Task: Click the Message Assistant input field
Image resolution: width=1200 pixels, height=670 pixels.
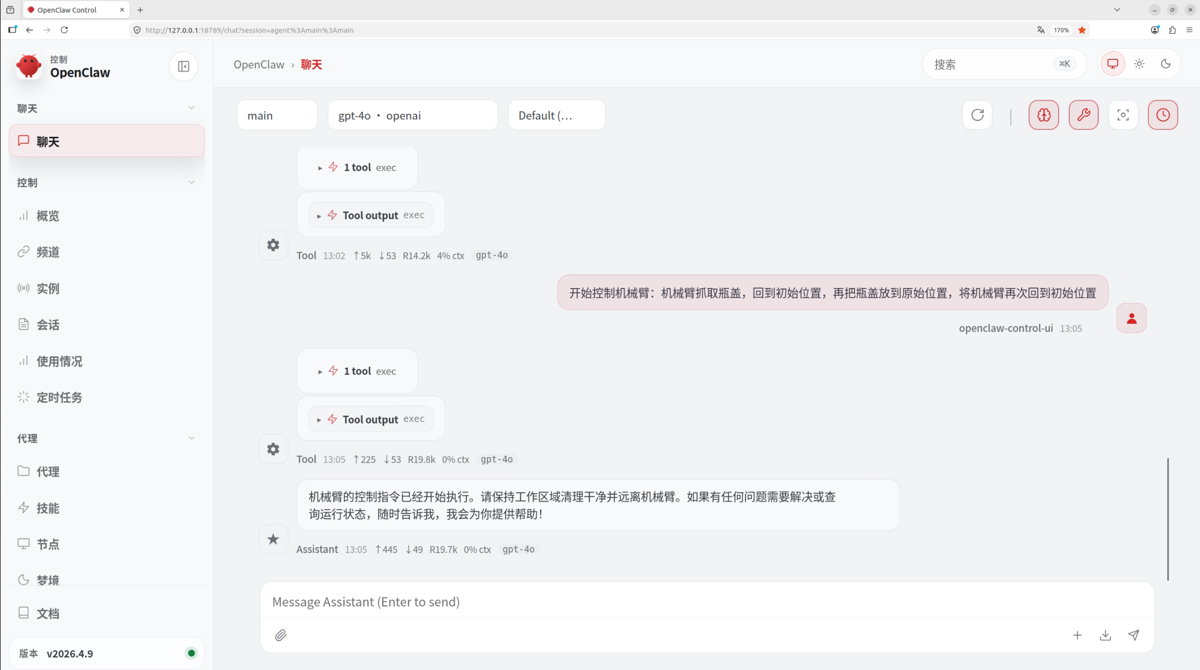Action: coord(706,602)
